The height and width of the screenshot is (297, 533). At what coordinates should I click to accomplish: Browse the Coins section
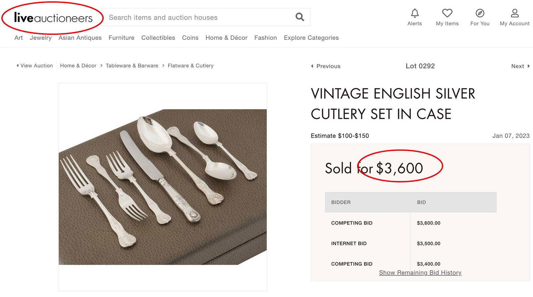[190, 38]
